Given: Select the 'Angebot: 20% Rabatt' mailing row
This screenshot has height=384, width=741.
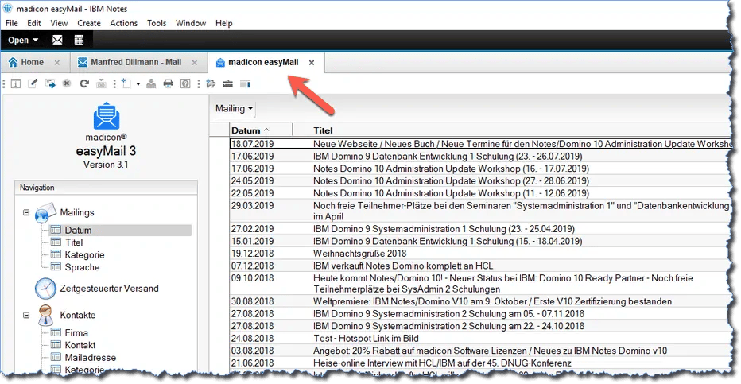Looking at the screenshot, I should pyautogui.click(x=480, y=351).
